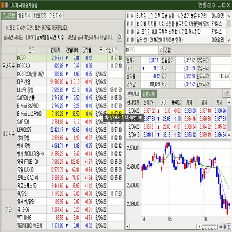
Task: Select the 상해종합 row
Action: (70, 138)
